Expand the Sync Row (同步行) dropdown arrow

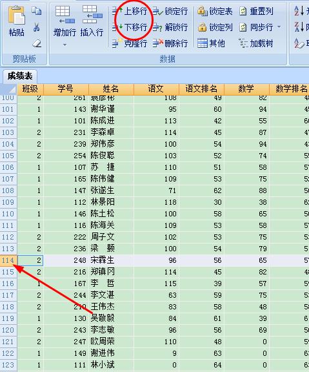tap(279, 27)
